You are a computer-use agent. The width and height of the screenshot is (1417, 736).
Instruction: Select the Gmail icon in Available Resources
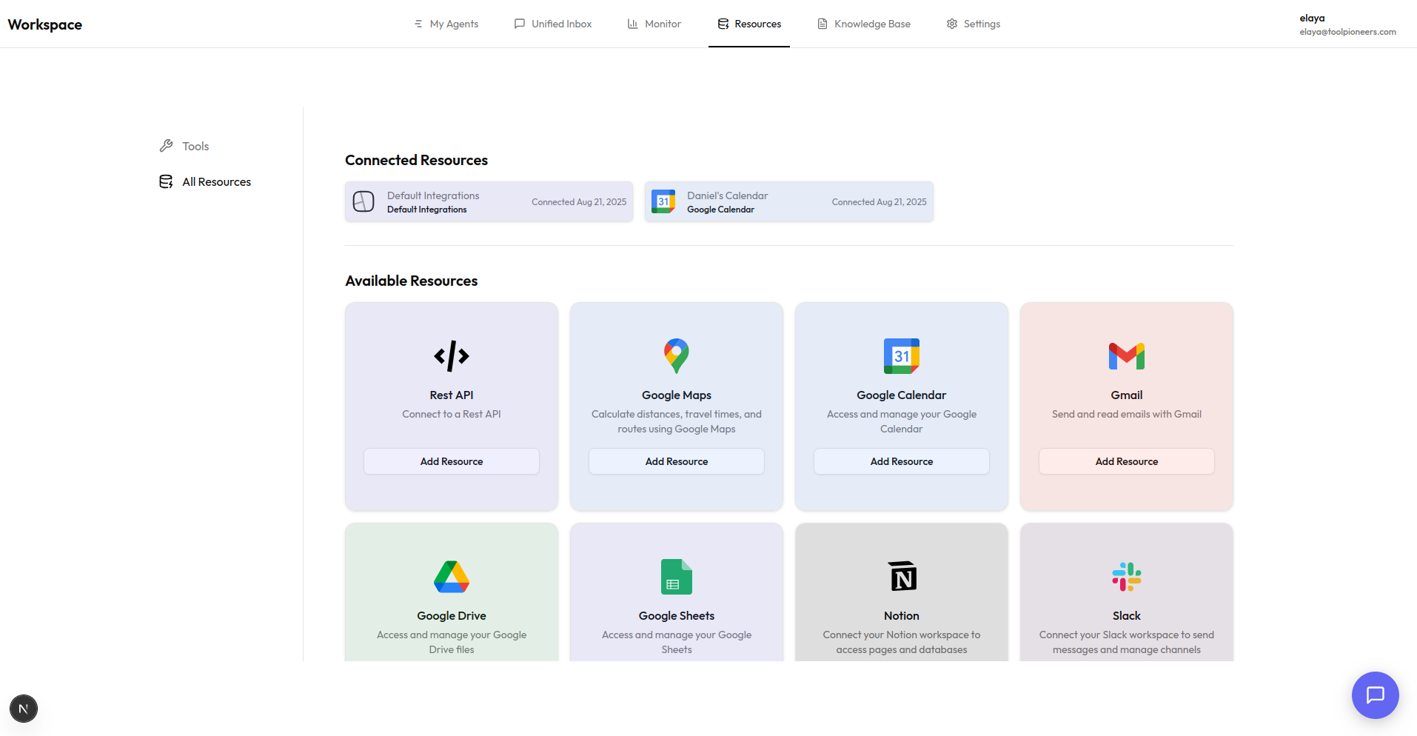point(1125,355)
